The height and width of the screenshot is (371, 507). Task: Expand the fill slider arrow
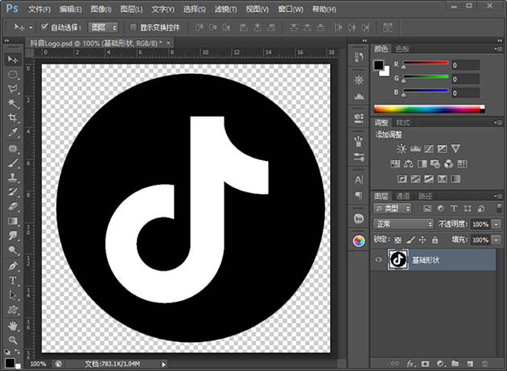point(497,240)
